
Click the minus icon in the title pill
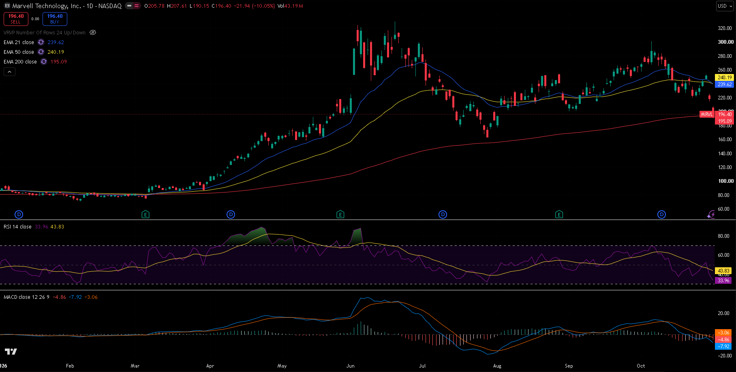(x=129, y=6)
